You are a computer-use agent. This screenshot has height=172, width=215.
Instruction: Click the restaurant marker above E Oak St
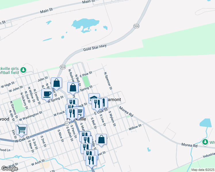coord(97,105)
